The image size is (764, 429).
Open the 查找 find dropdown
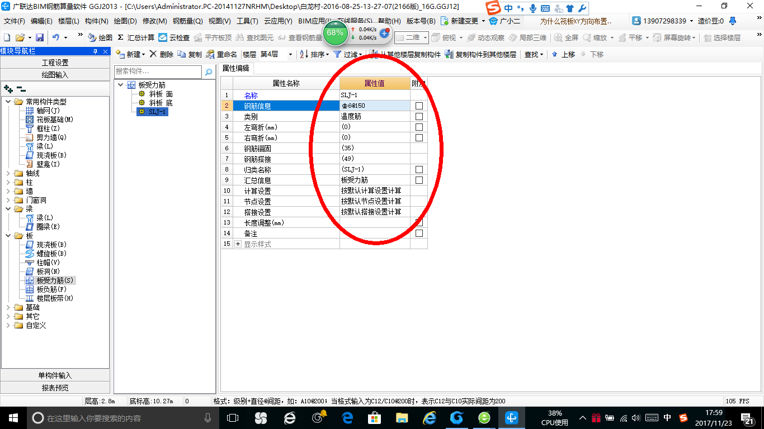point(534,54)
